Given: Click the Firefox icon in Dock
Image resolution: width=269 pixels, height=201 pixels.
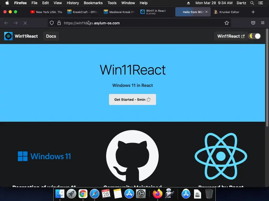Looking at the screenshot, I should coord(158,194).
